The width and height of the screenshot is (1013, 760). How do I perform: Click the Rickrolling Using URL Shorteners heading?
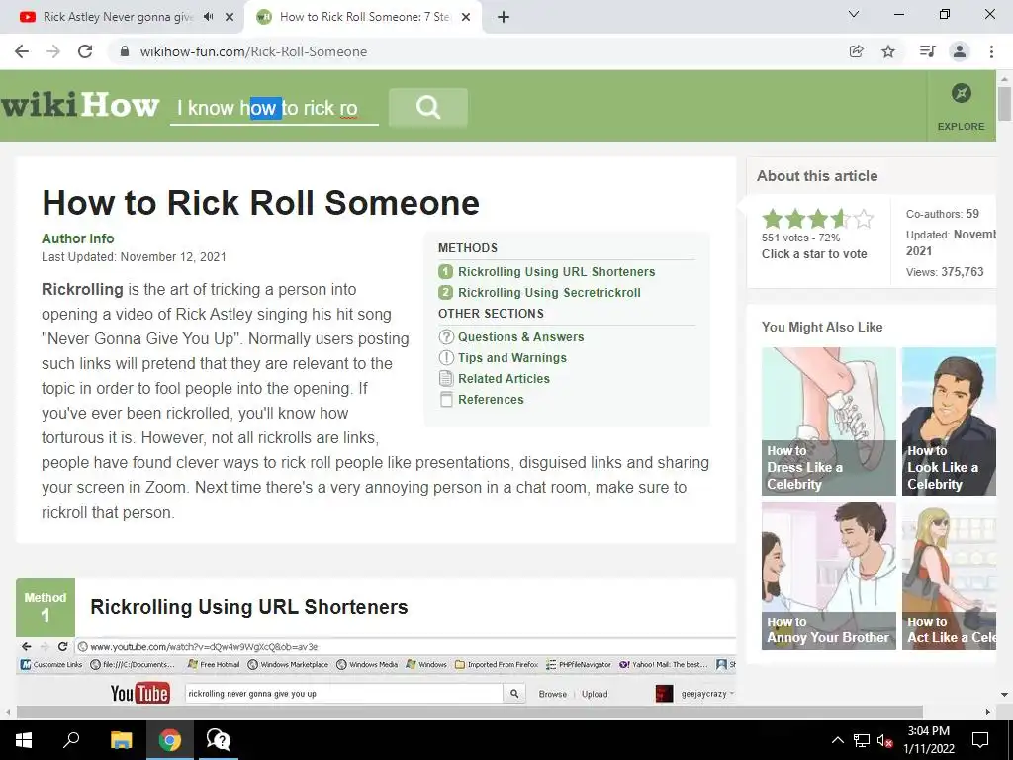pos(248,607)
